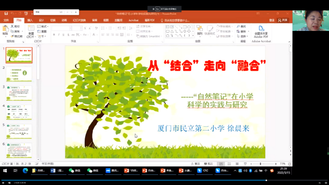Toggle text shadow S button
This screenshot has width=329, height=185.
click(x=68, y=35)
